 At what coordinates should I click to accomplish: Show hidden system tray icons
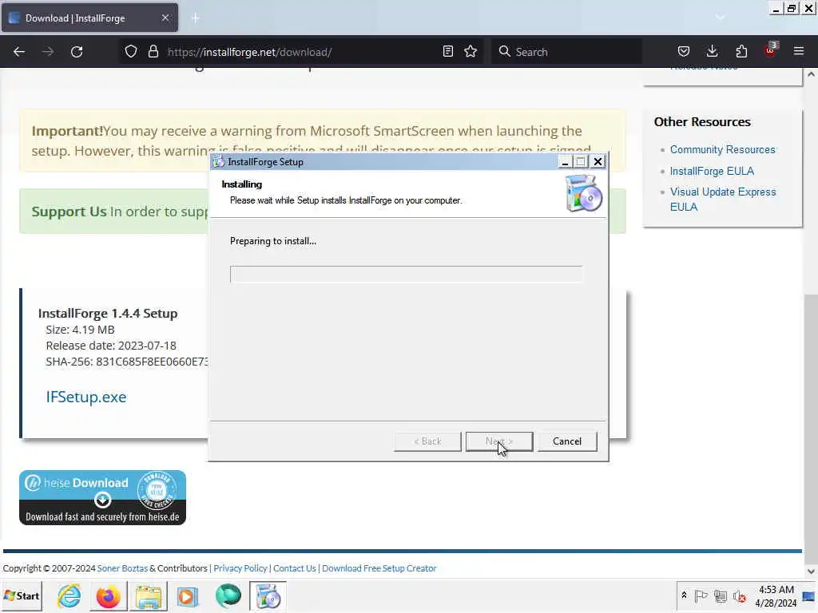coord(684,595)
